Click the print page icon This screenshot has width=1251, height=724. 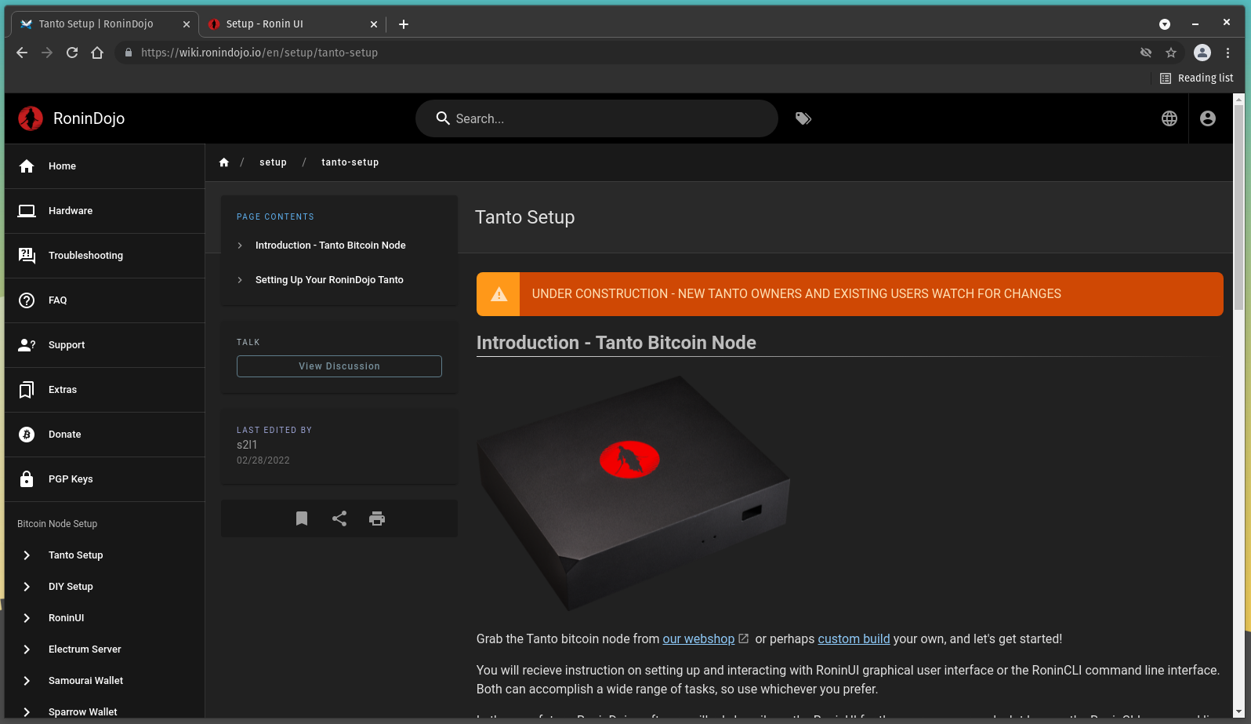click(x=377, y=518)
